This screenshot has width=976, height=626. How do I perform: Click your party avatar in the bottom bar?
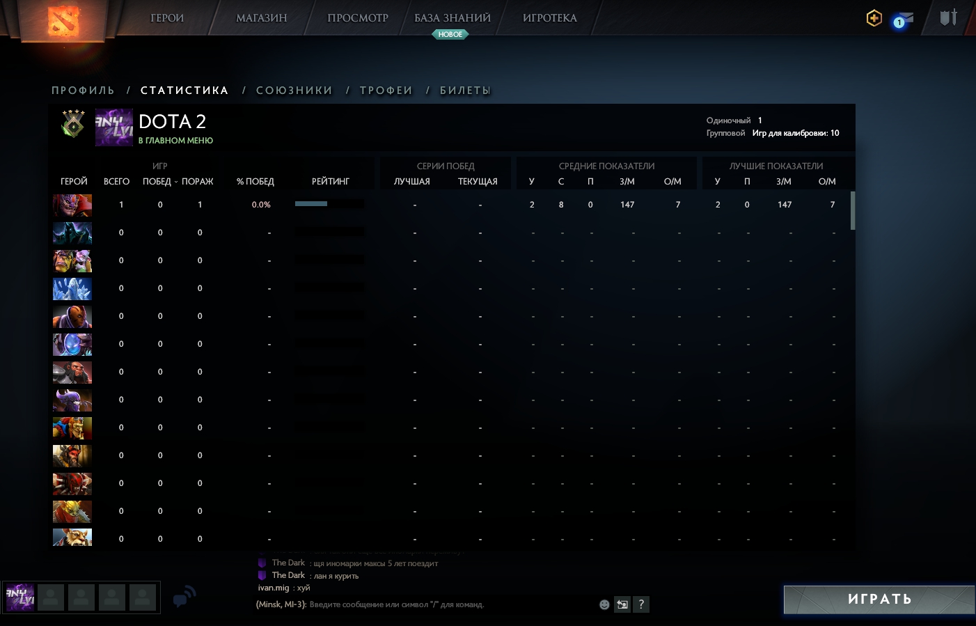20,597
